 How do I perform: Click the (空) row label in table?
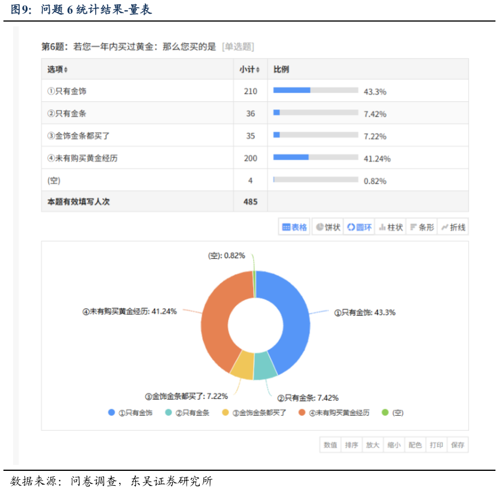tap(54, 181)
